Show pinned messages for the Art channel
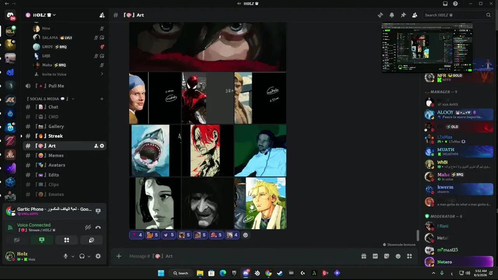498x280 pixels. tap(403, 15)
